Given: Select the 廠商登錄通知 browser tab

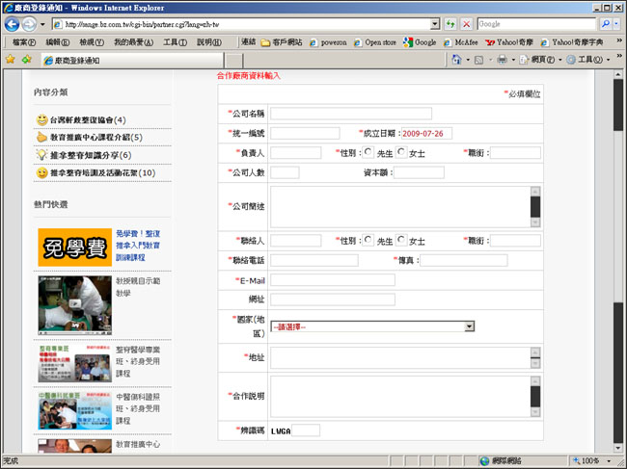Looking at the screenshot, I should pos(132,61).
